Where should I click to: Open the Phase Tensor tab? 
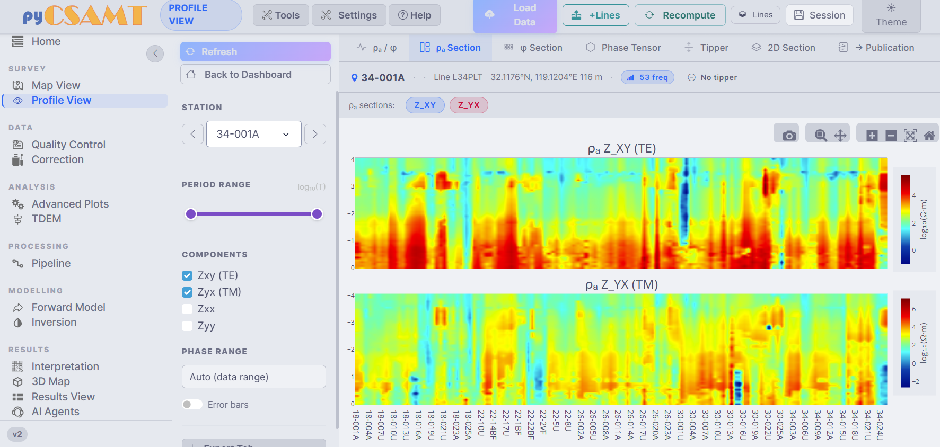623,48
